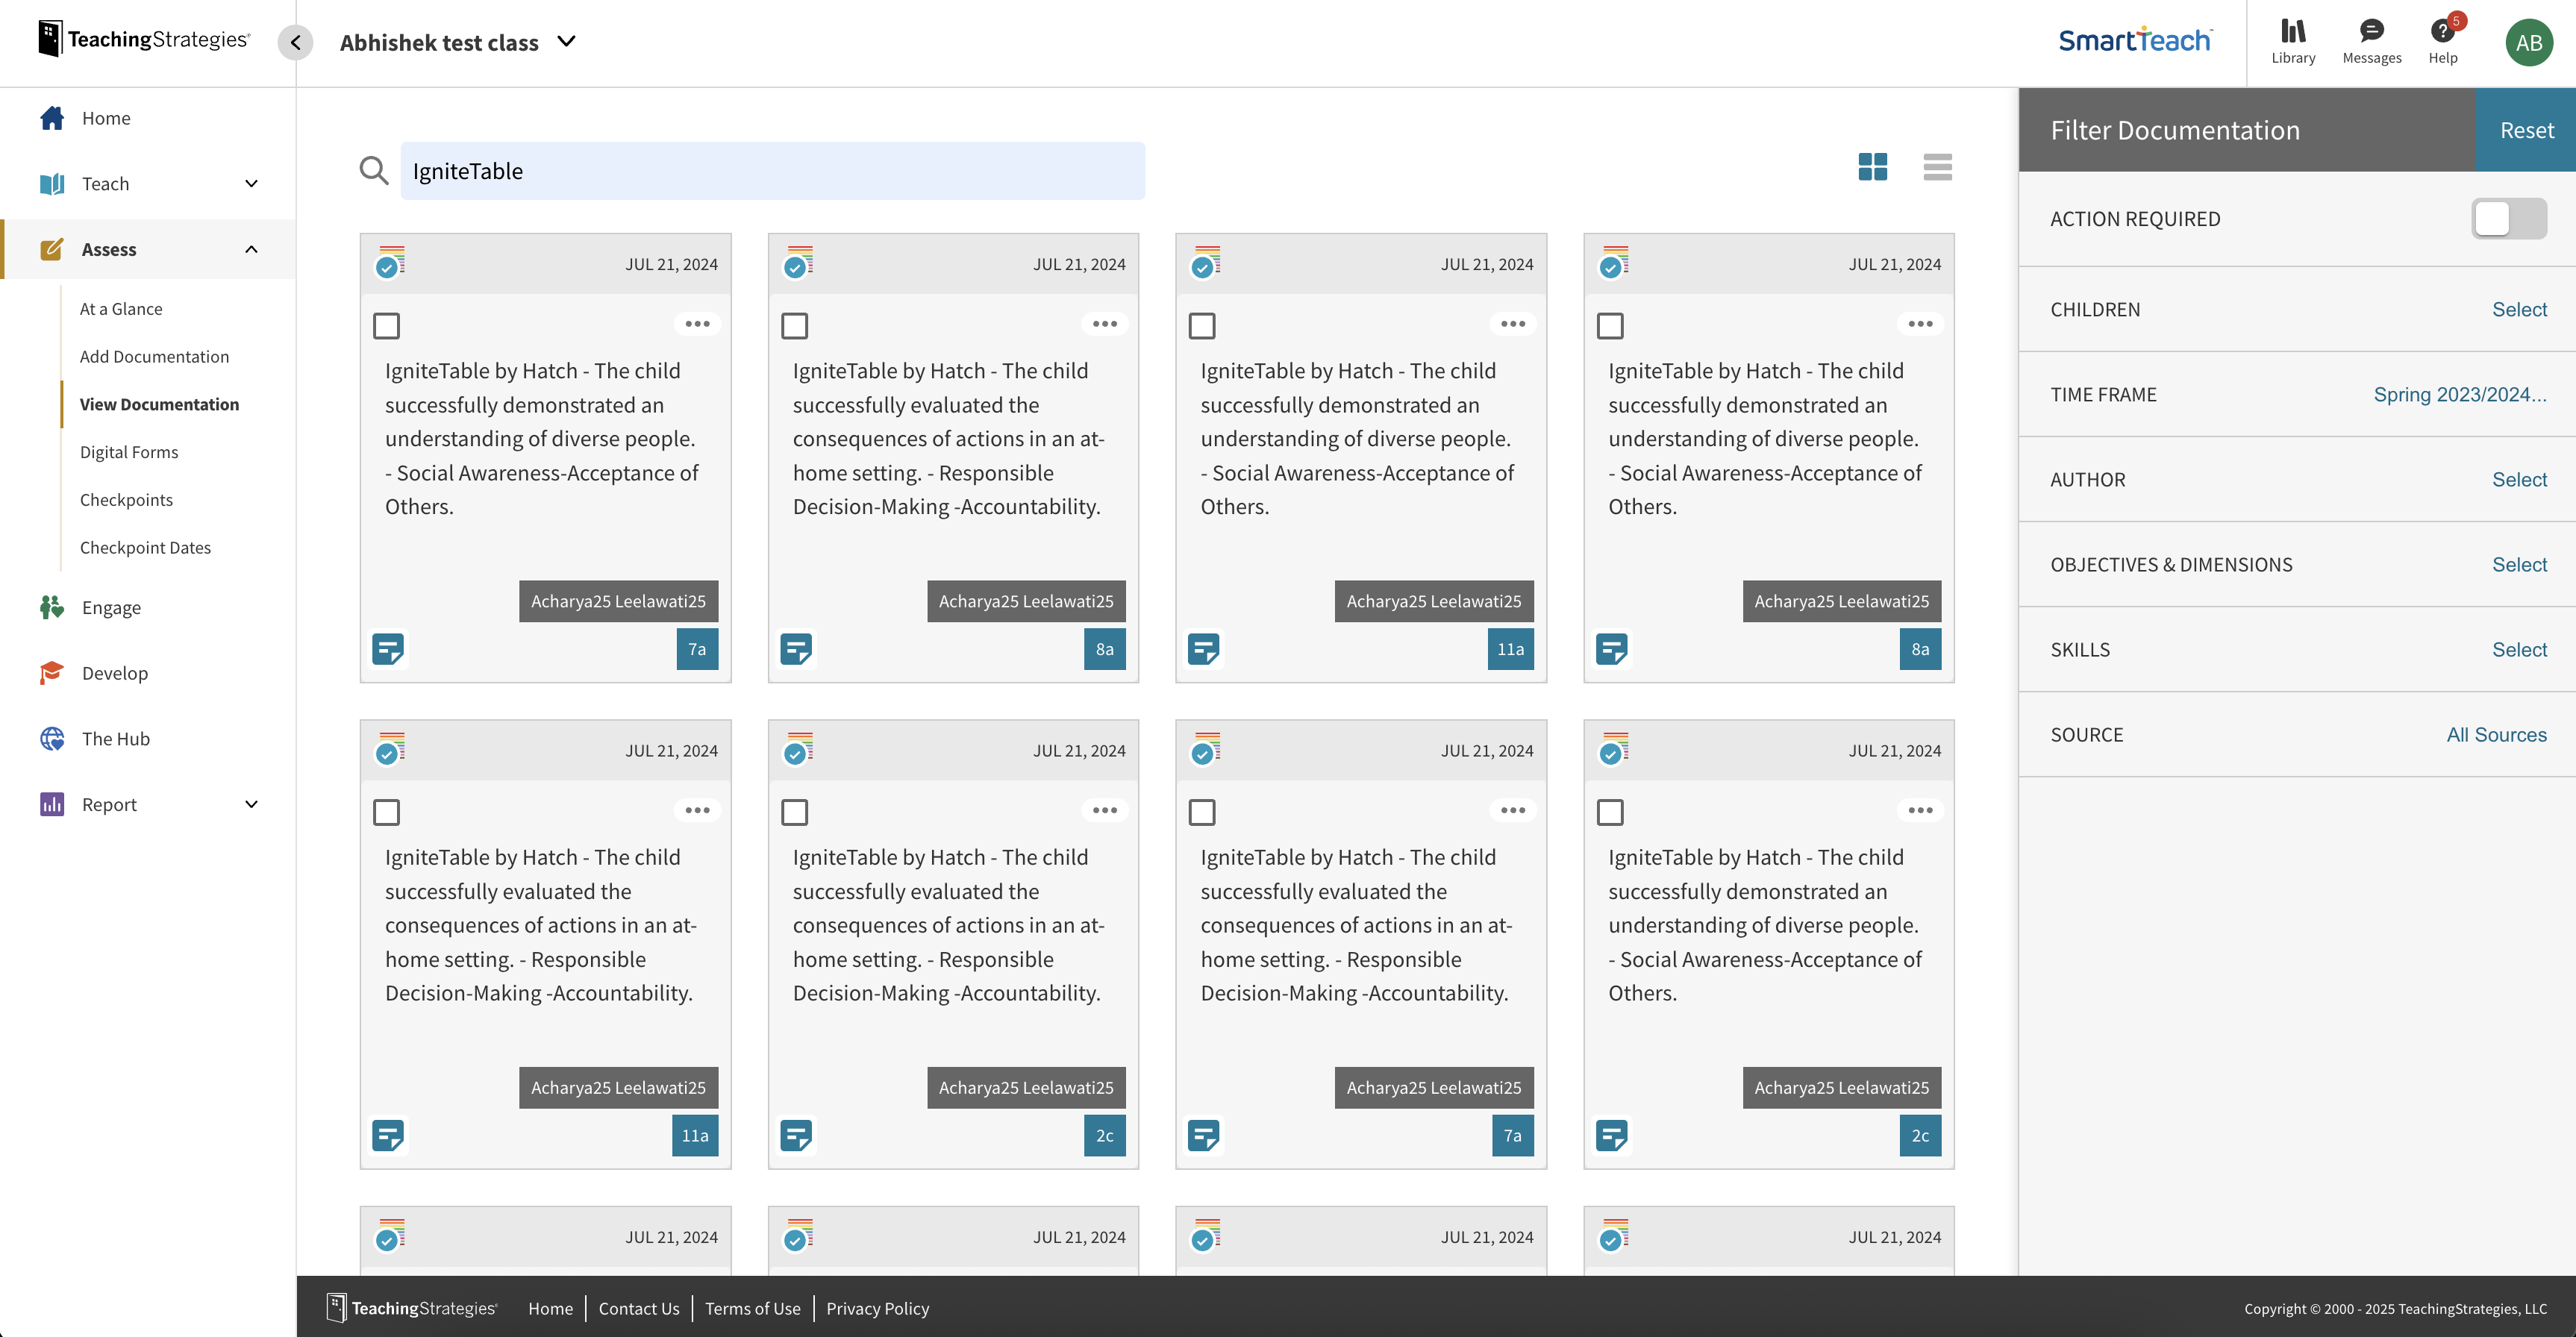Open the Help menu
The image size is (2576, 1337).
2444,40
